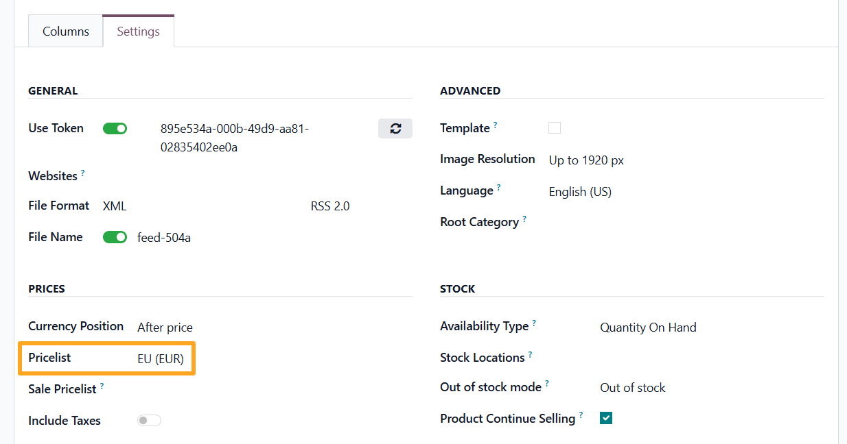The width and height of the screenshot is (847, 444).
Task: Show the Product Continue Selling help icon
Action: (x=581, y=415)
